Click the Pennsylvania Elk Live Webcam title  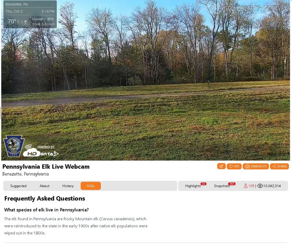click(x=46, y=167)
